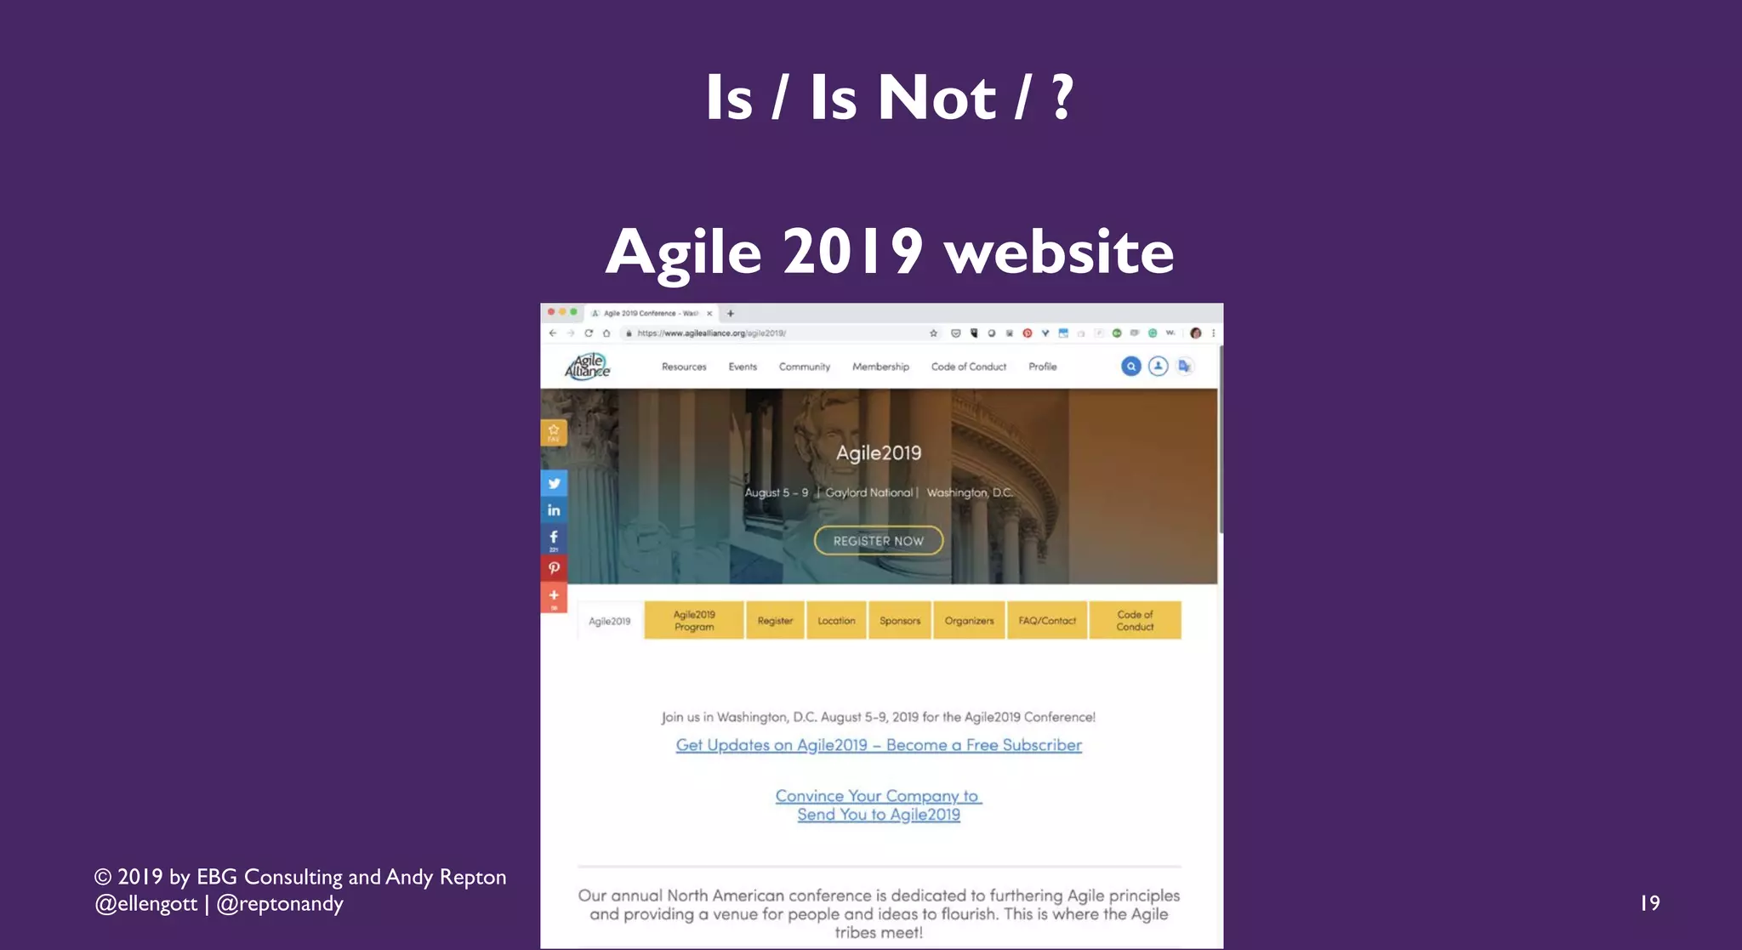Click the translate icon in site header
This screenshot has height=950, width=1742.
[1185, 367]
